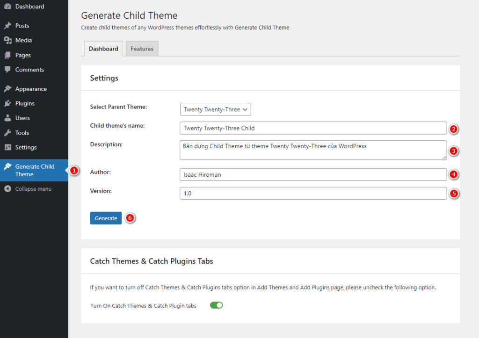Open Pages in the admin menu
The width and height of the screenshot is (479, 338).
[34, 55]
